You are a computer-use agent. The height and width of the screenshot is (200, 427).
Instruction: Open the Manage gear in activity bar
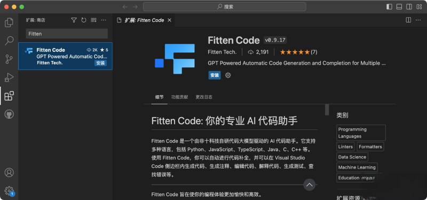coord(9,190)
